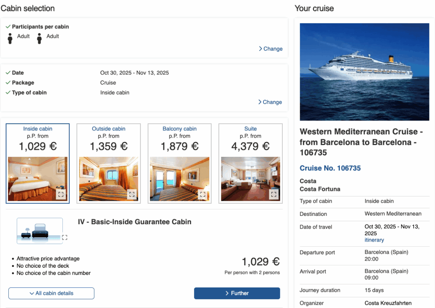Click the Basic-Inside cabin illustration thumbnail
Viewport: 435px width, 308px height.
(40, 231)
